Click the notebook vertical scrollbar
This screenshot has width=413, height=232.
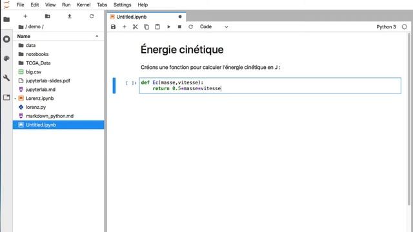(x=408, y=120)
